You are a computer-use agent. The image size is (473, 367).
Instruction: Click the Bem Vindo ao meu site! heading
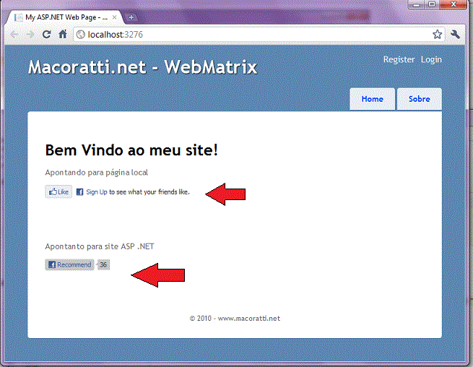pos(131,150)
